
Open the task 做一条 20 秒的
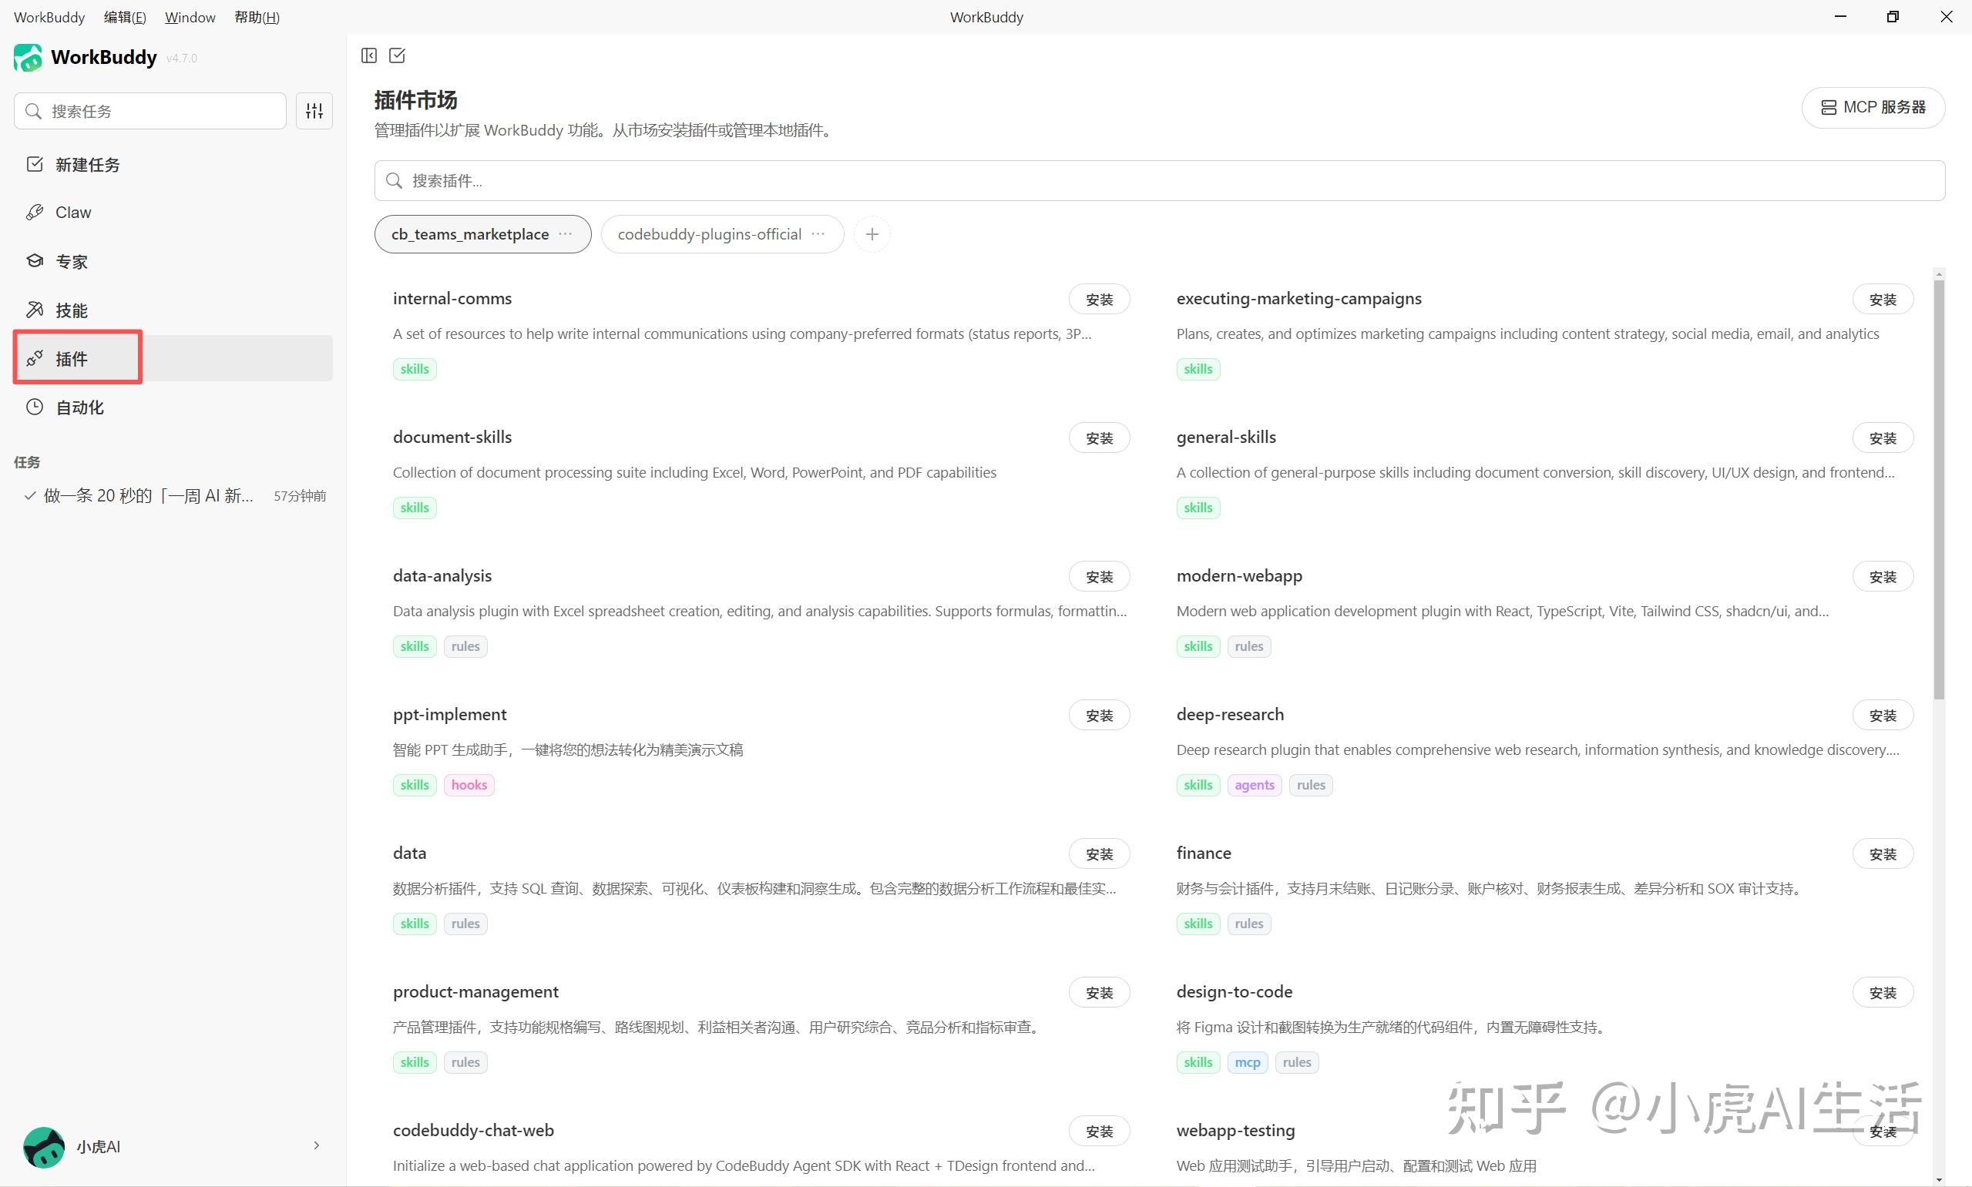(x=173, y=496)
